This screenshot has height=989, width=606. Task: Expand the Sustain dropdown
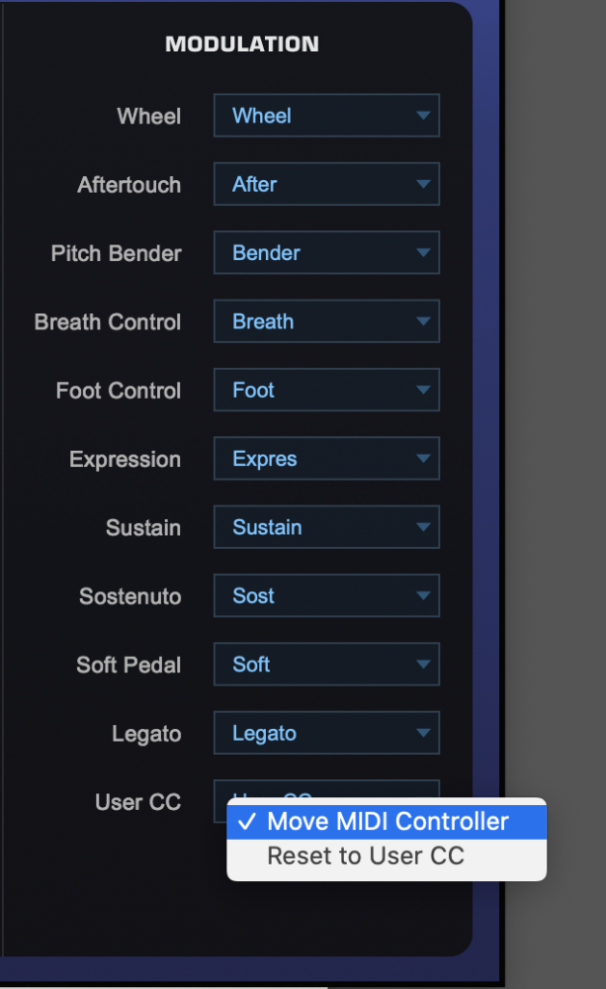coord(326,527)
